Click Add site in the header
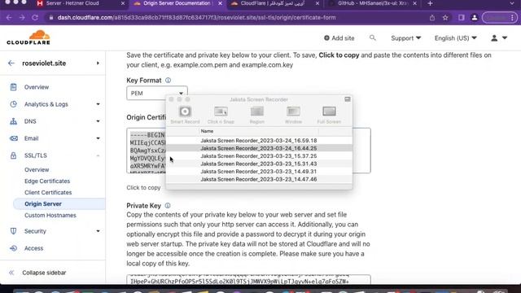The image size is (521, 293). pyautogui.click(x=339, y=38)
